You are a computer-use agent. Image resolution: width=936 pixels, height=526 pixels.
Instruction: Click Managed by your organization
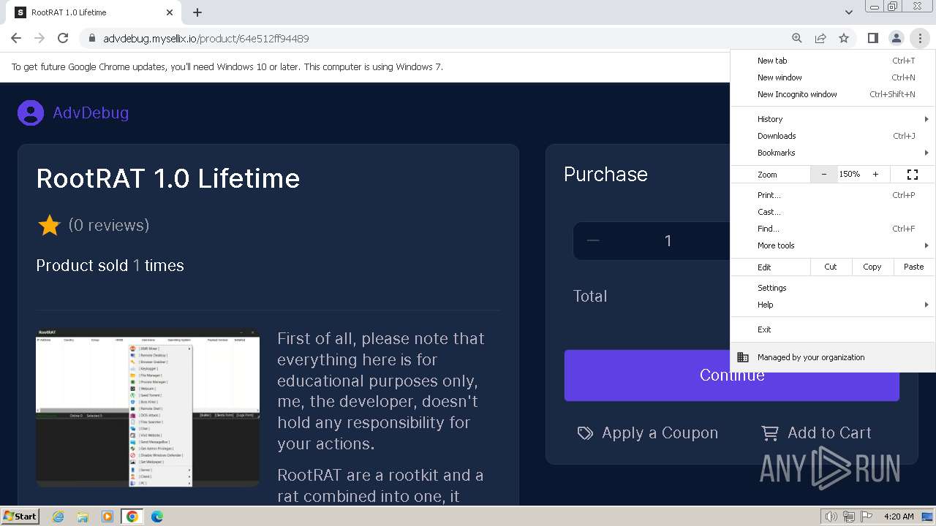click(x=832, y=357)
